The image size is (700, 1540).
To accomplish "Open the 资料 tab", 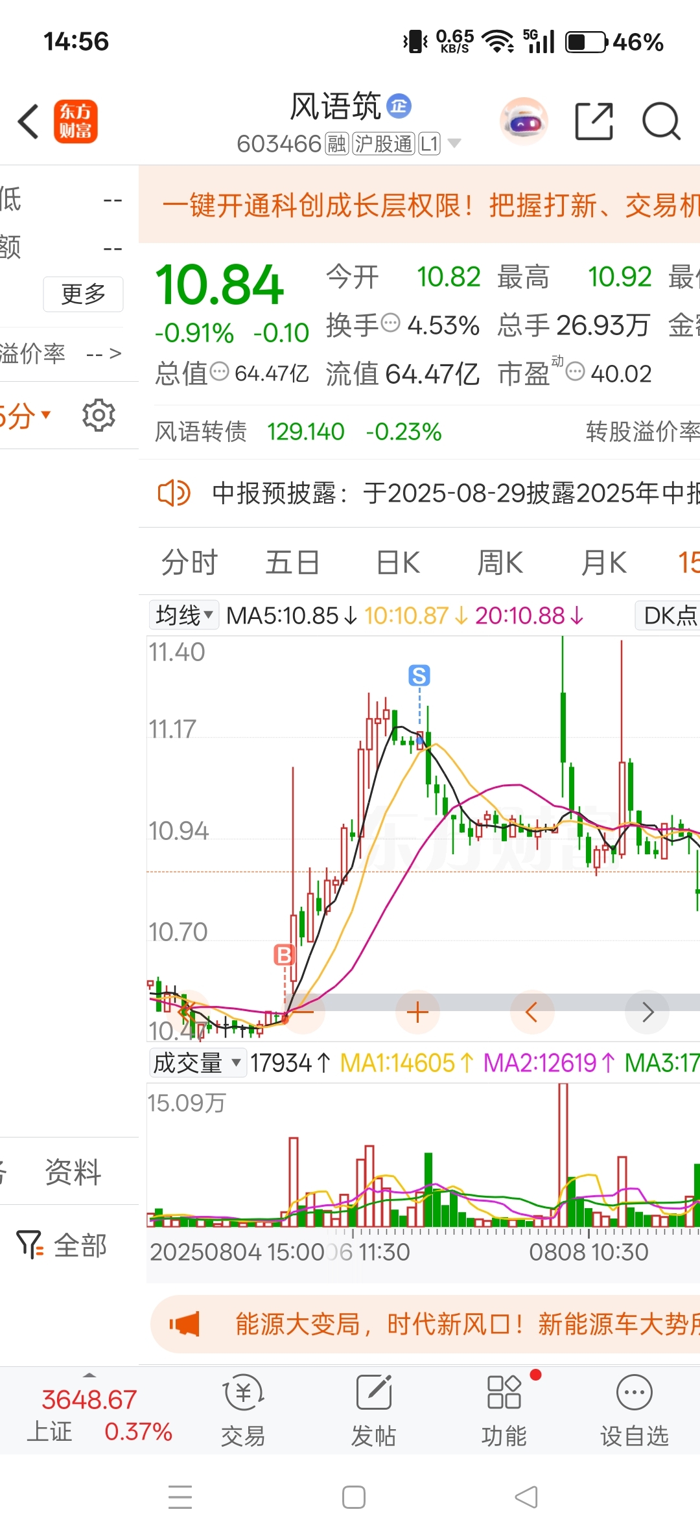I will (x=73, y=1171).
